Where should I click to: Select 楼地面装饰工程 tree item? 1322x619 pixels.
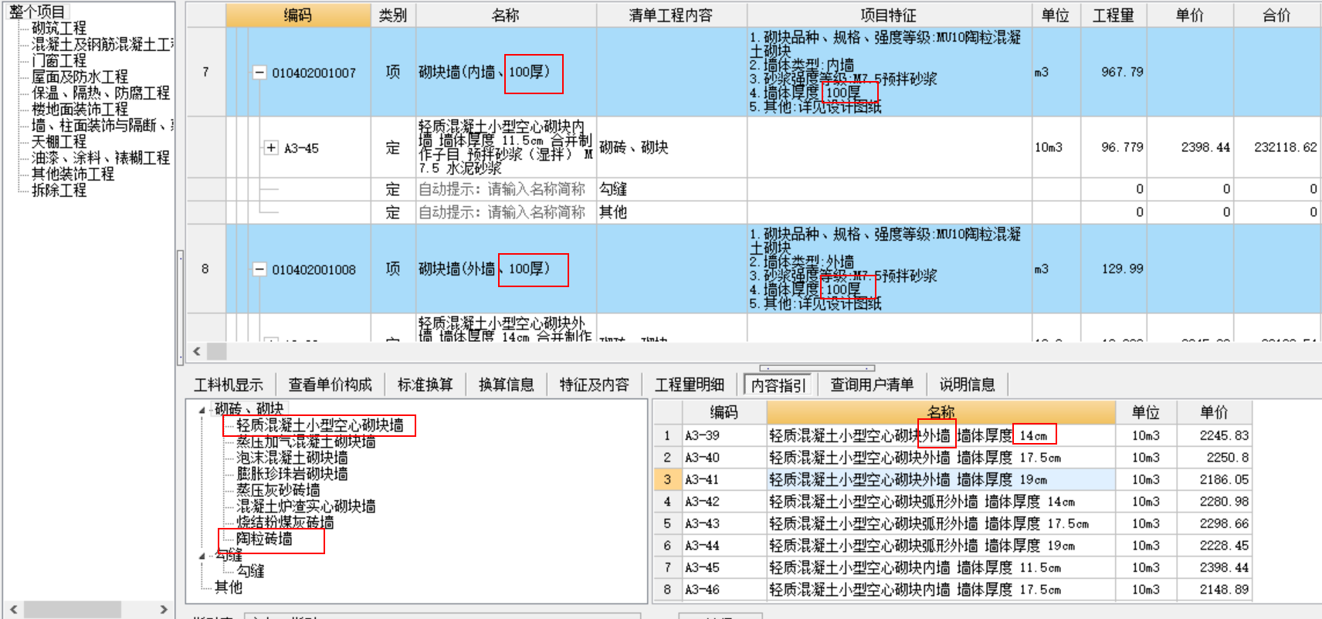pos(80,110)
